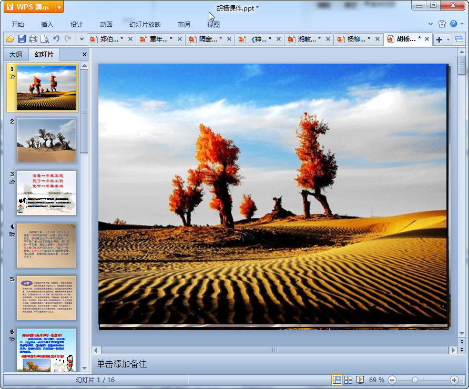This screenshot has width=469, height=389.
Task: Open the 开始 menu tab
Action: tap(18, 25)
